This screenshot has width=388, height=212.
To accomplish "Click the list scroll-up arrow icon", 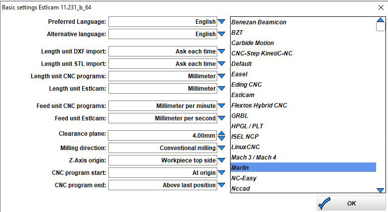I will (380, 20).
